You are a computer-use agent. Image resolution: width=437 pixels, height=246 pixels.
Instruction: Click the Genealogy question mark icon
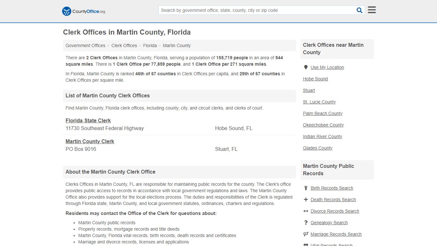(x=306, y=223)
